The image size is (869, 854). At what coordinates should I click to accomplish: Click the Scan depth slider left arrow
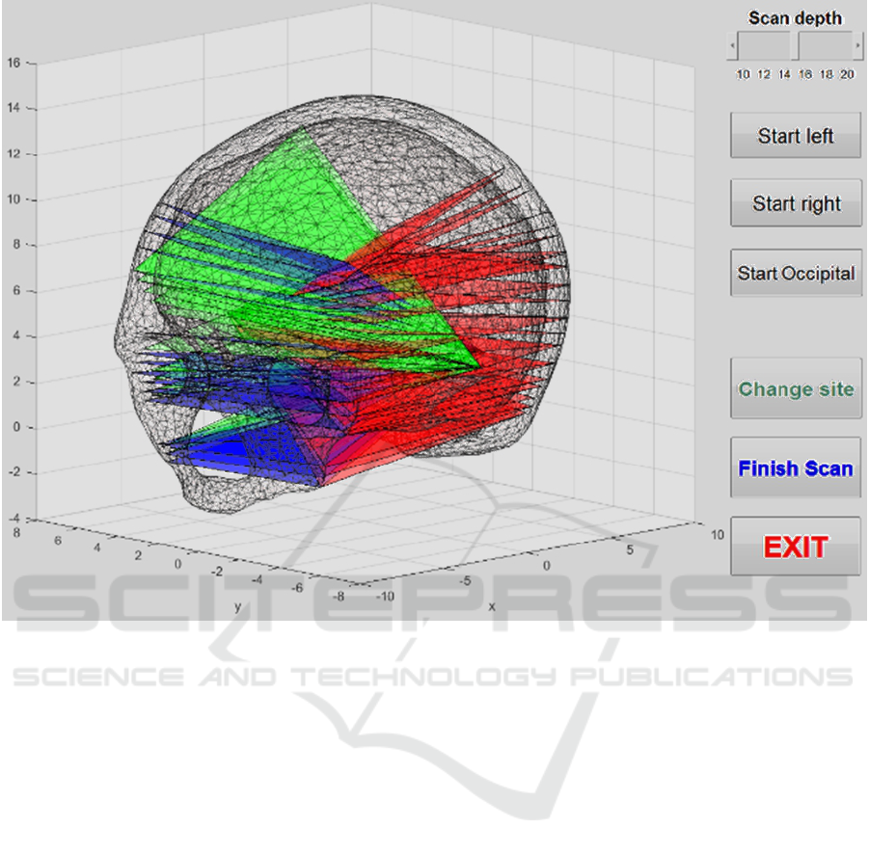733,45
